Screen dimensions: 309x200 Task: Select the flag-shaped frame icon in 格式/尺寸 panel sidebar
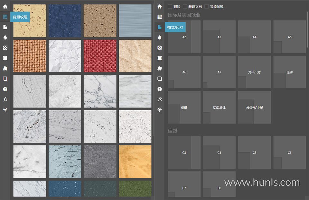click(160, 58)
